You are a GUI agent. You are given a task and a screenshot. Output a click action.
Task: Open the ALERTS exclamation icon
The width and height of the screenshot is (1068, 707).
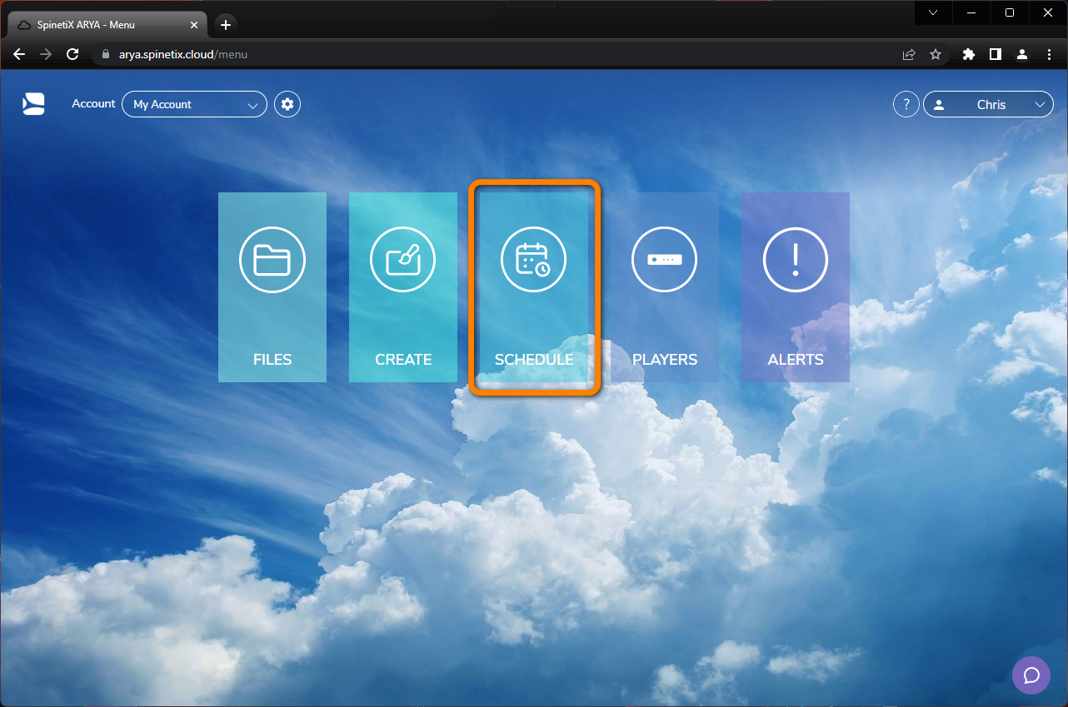coord(795,259)
